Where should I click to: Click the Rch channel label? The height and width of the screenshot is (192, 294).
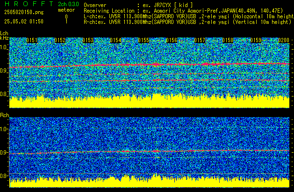click(5, 115)
